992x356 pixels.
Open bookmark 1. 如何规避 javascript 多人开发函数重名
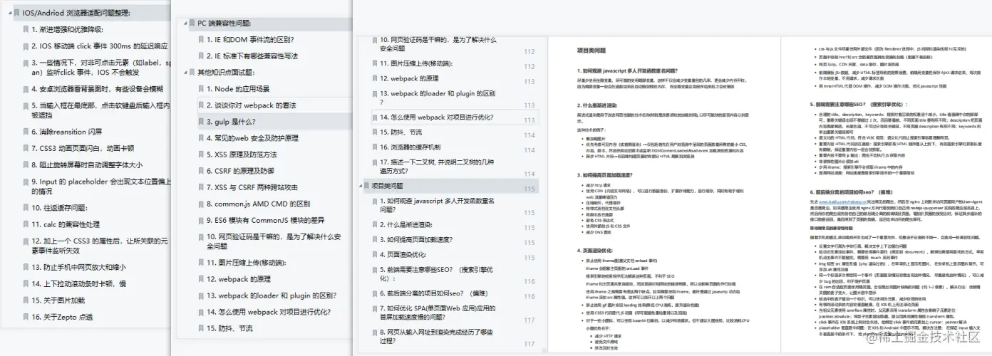click(437, 205)
